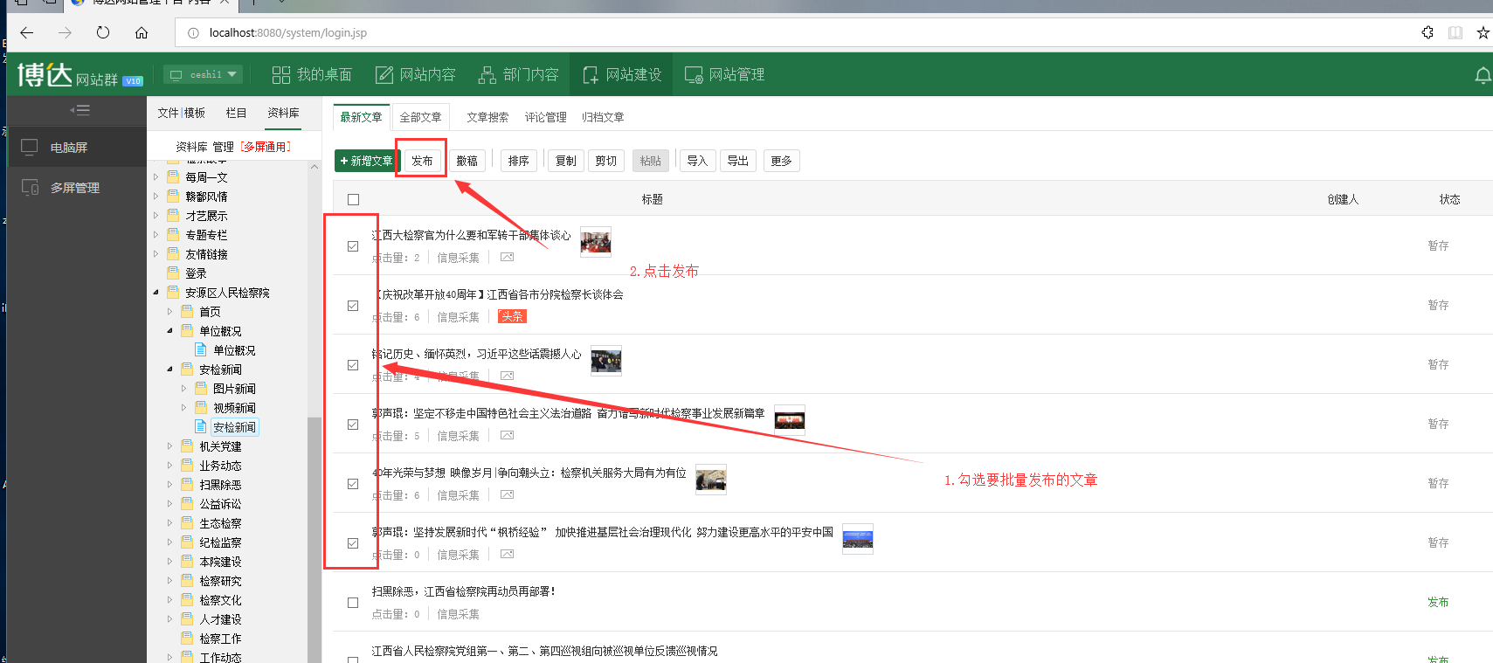Select the 栏目 tab in the side panel
1493x663 pixels.
click(x=236, y=114)
